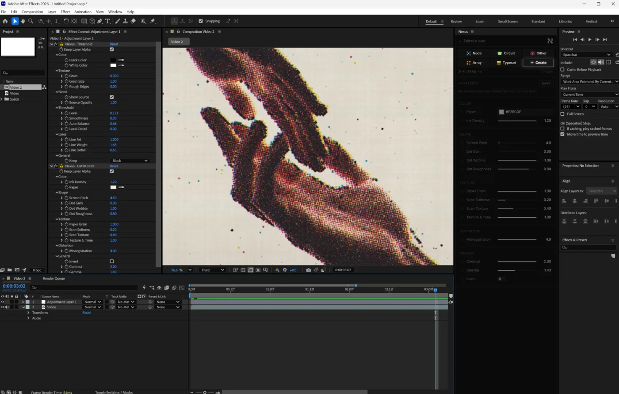Click the Home icon in the toolbar
Screen dimensions: 619x394
tap(5, 21)
